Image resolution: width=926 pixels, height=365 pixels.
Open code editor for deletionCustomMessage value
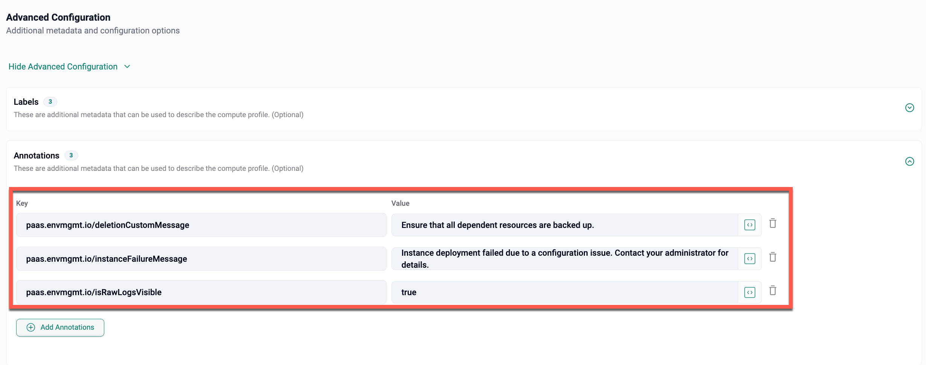749,225
